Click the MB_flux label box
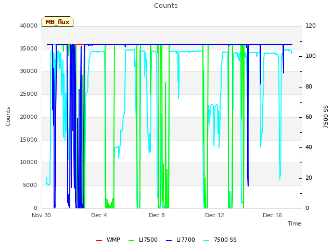 tap(57, 21)
